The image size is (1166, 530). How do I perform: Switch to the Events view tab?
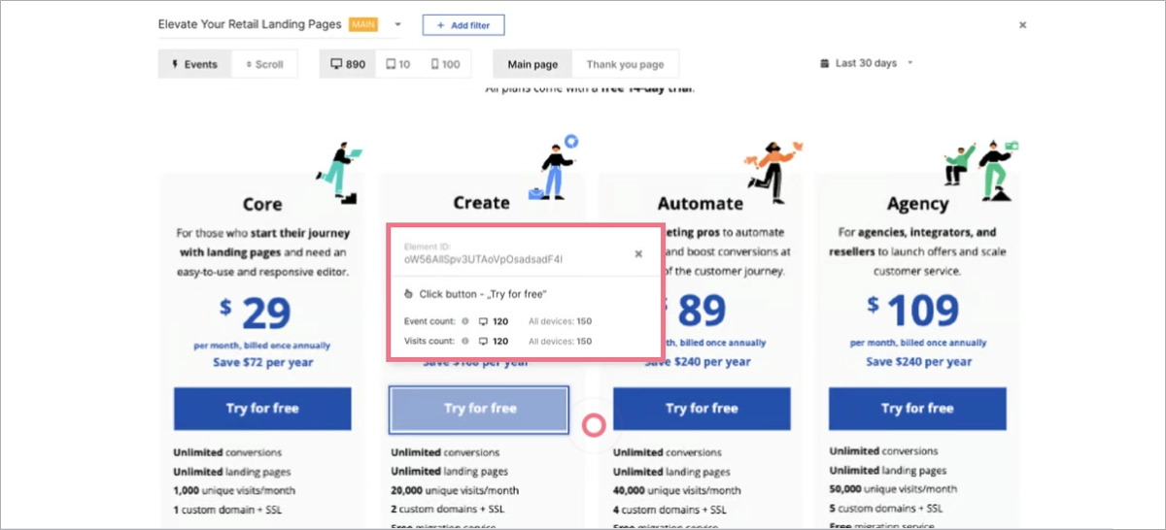194,64
